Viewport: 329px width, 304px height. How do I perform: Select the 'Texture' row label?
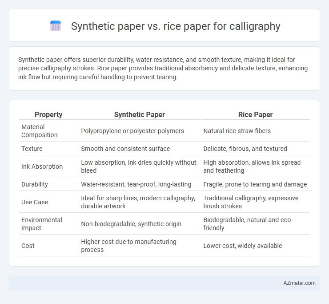32,149
